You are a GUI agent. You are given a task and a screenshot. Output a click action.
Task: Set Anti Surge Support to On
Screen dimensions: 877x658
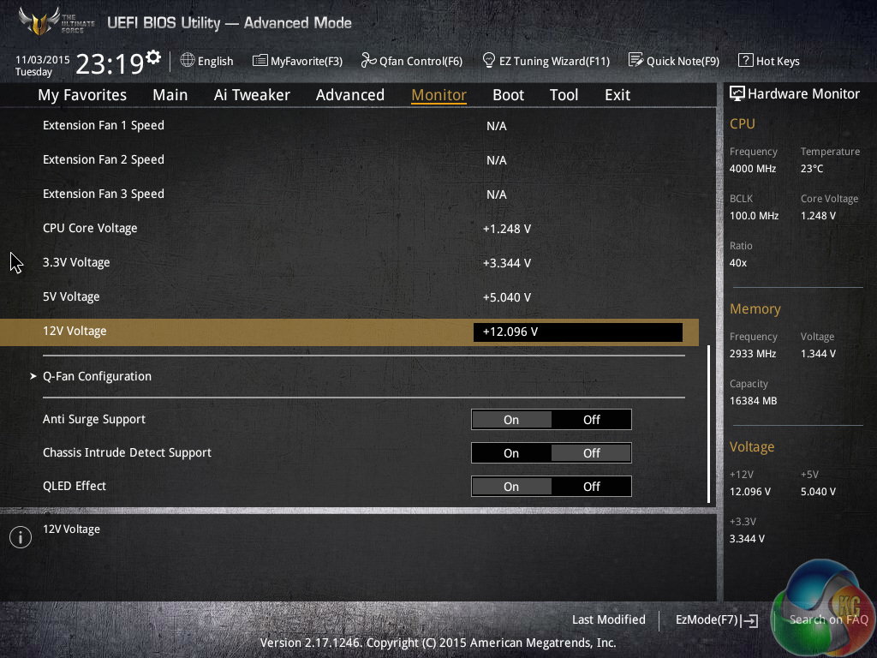[x=511, y=420]
